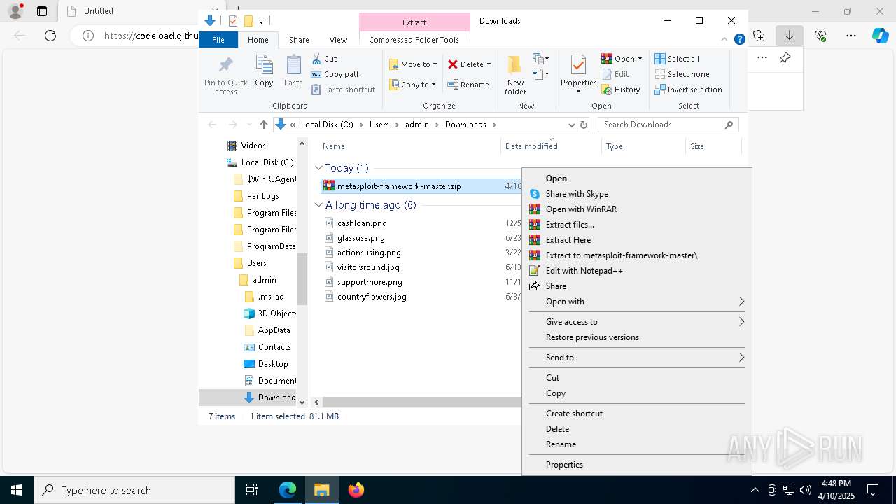This screenshot has width=896, height=504.
Task: Open the Move to dropdown
Action: tap(413, 64)
